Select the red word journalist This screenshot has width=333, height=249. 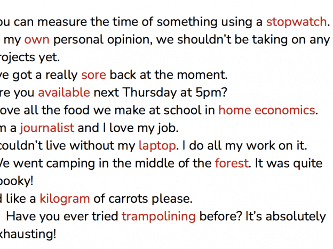(x=47, y=128)
